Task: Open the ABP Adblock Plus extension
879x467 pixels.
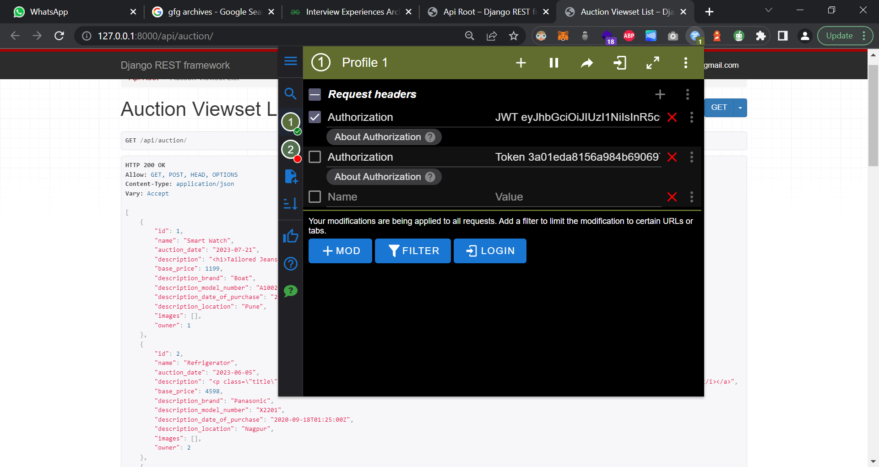Action: click(629, 36)
